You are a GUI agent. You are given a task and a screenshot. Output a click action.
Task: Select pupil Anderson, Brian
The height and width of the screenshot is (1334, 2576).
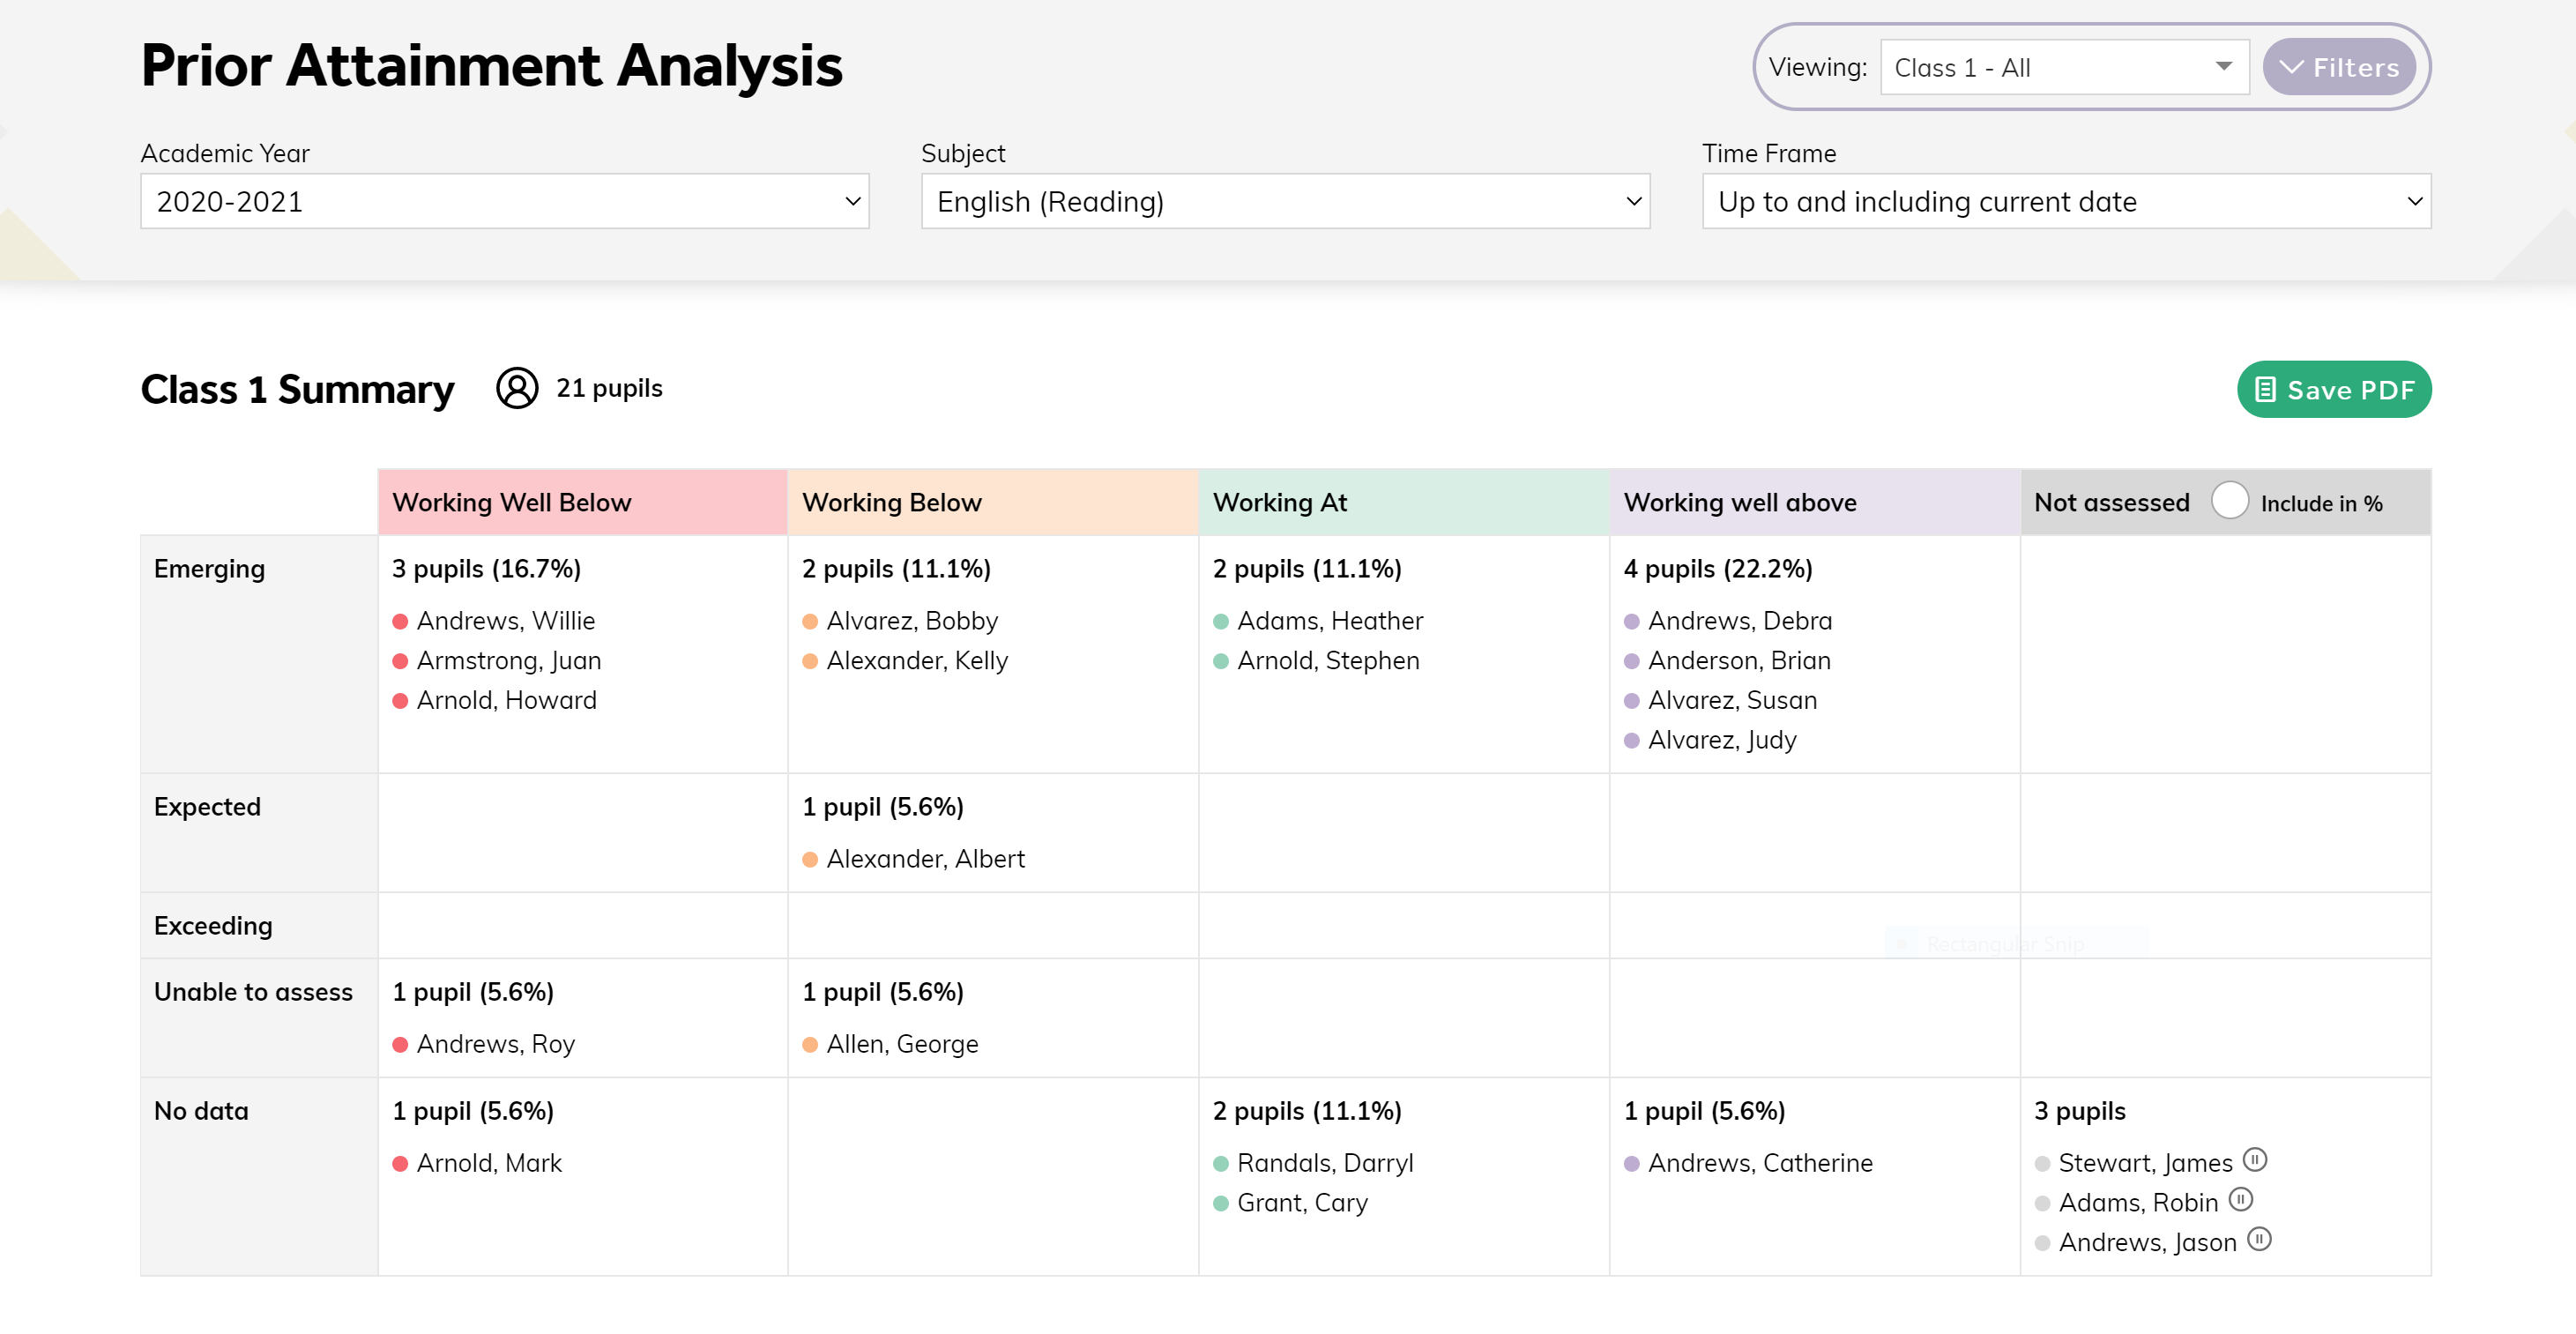(x=1739, y=660)
